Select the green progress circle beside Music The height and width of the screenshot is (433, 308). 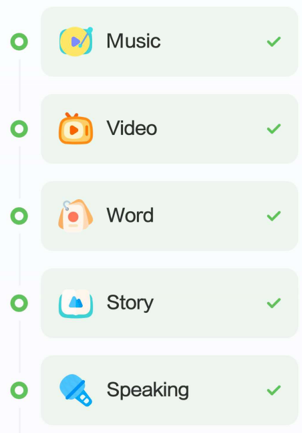(x=19, y=41)
